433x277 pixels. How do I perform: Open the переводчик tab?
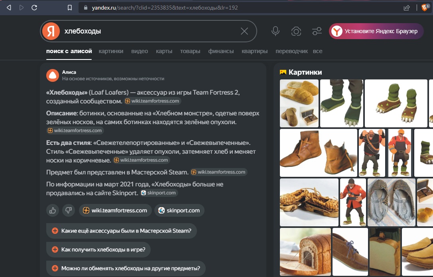tap(291, 51)
